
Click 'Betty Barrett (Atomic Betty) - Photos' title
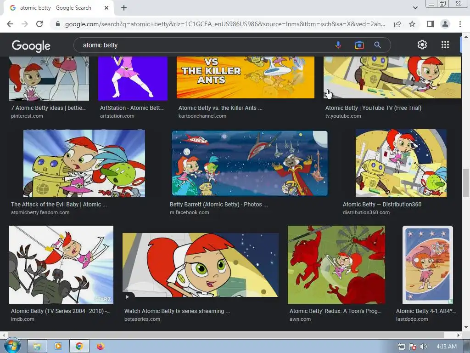point(219,205)
